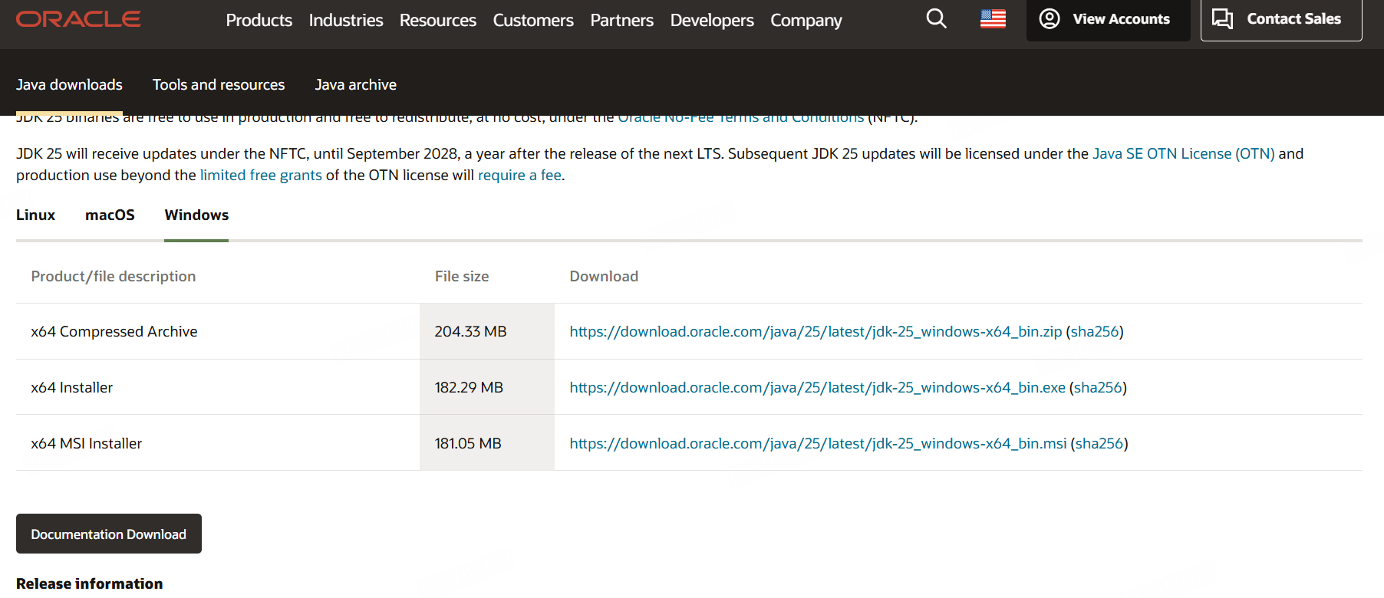Image resolution: width=1384 pixels, height=598 pixels.
Task: Open the Partners menu
Action: pyautogui.click(x=622, y=20)
